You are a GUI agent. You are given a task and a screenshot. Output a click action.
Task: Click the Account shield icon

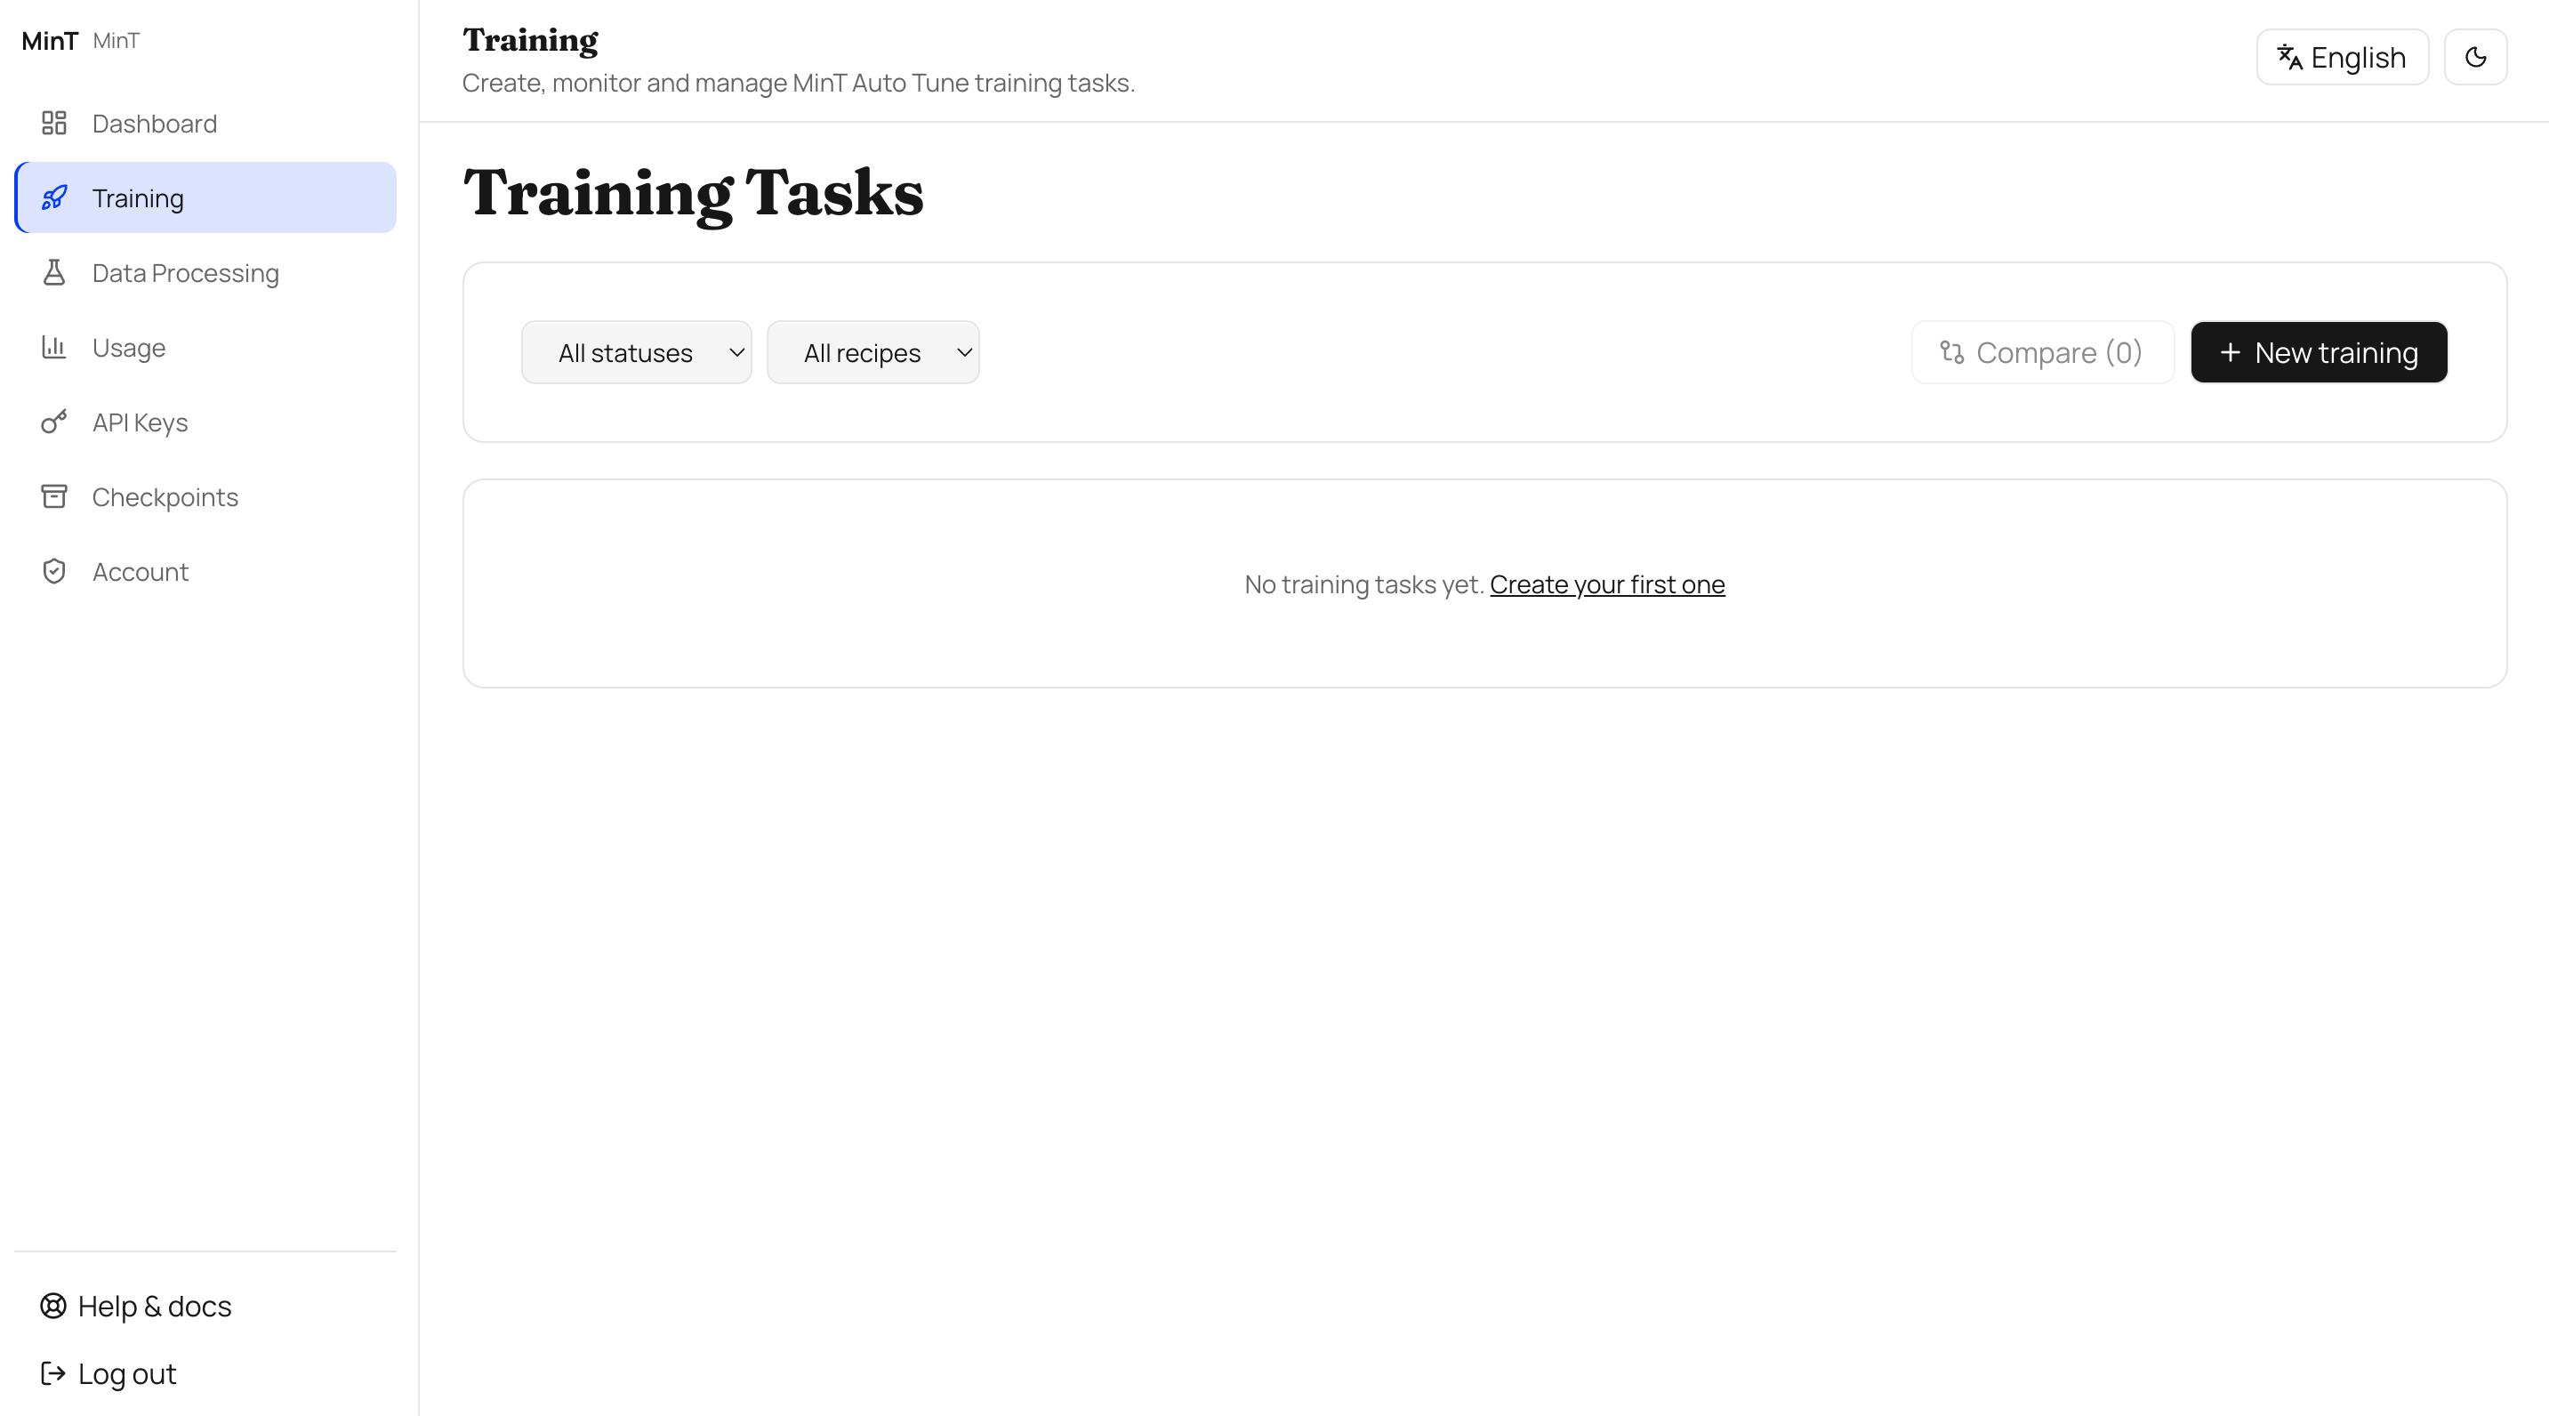(x=54, y=571)
